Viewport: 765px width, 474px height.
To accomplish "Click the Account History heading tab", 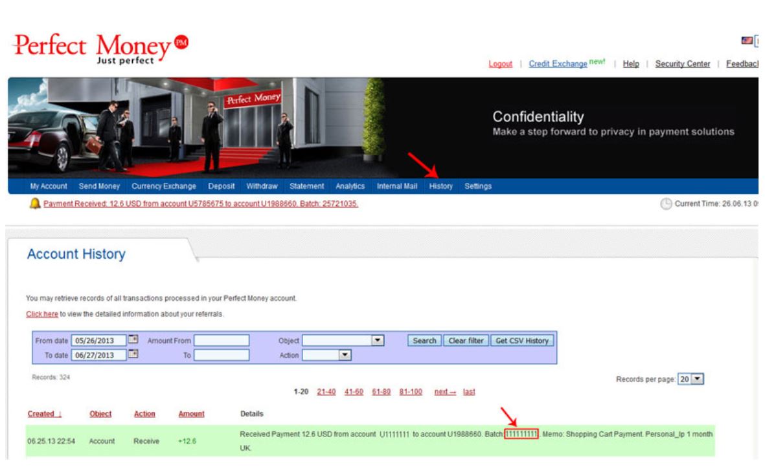I will (x=76, y=254).
